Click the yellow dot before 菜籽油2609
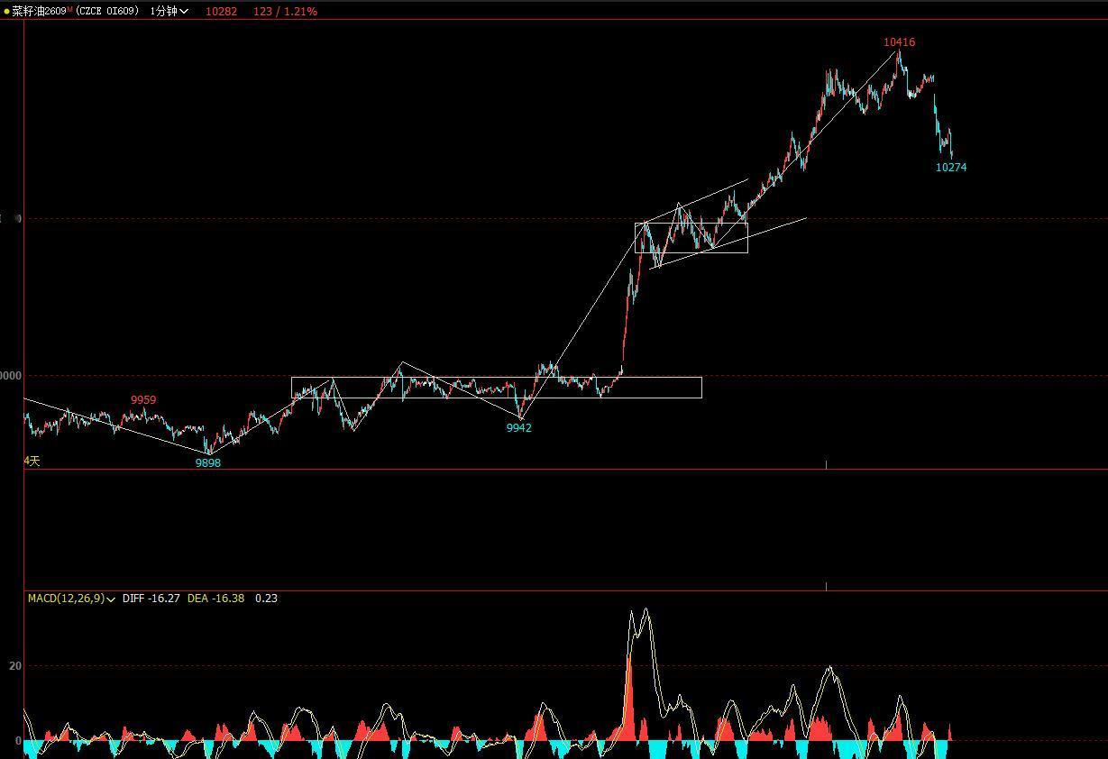 click(6, 11)
